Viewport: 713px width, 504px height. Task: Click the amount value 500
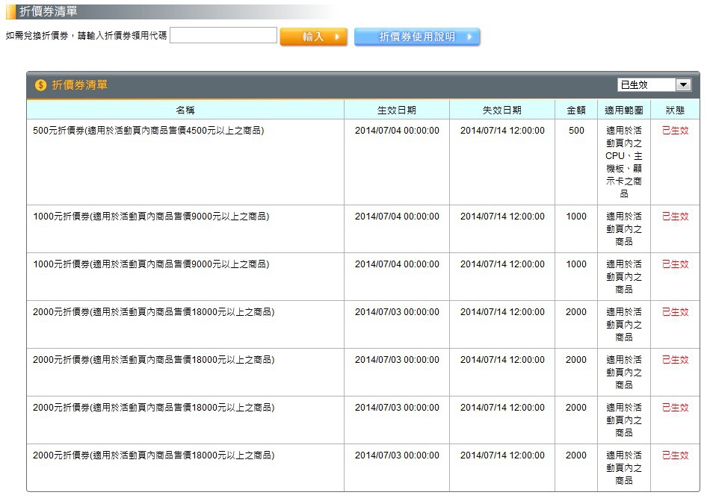pos(576,131)
